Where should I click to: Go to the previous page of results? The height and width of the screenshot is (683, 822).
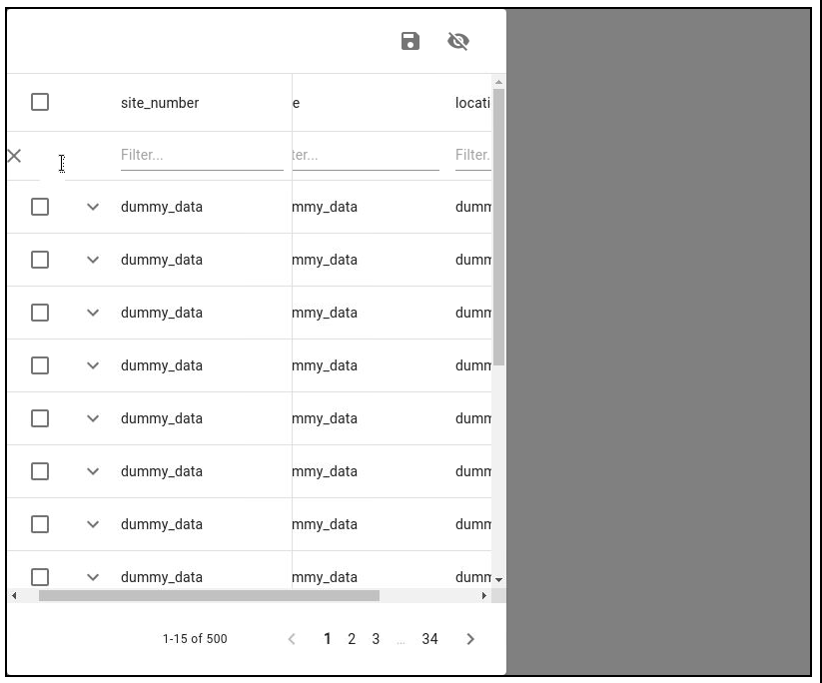pyautogui.click(x=291, y=639)
